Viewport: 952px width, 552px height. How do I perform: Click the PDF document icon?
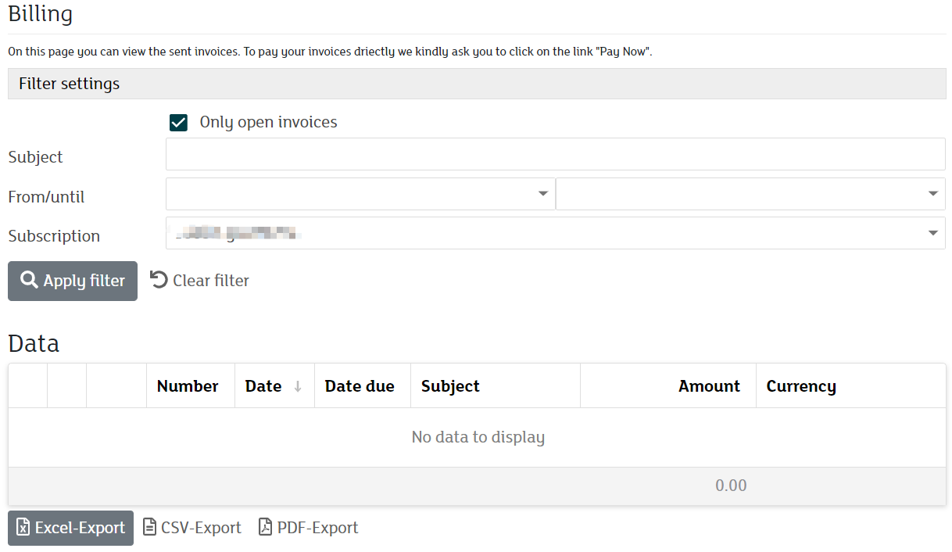(x=266, y=528)
